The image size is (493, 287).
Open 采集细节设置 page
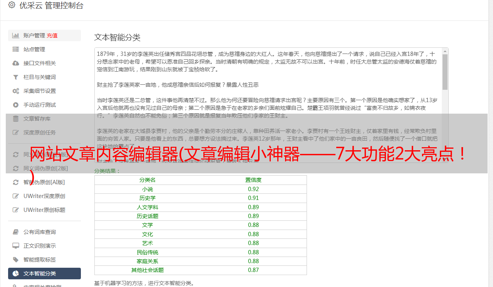tap(44, 91)
